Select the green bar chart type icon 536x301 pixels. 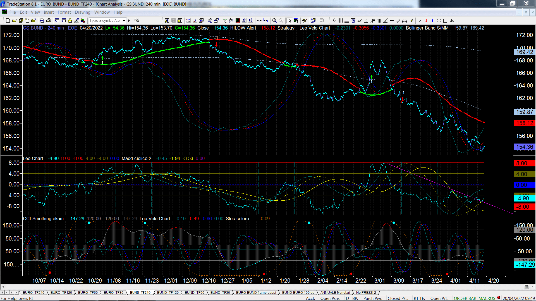point(238,21)
